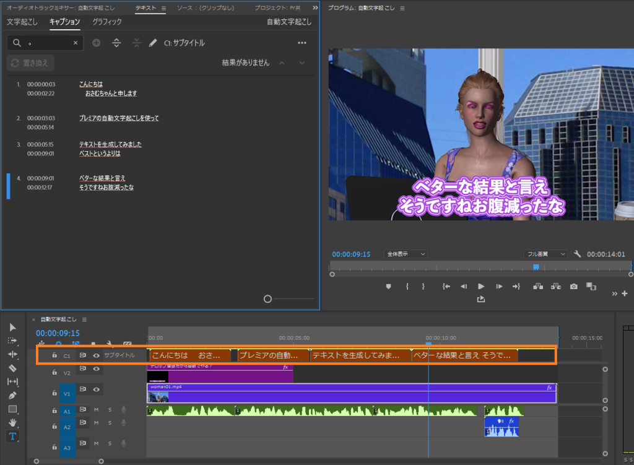Click the 自動文字起こし button
This screenshot has height=465, width=634.
(290, 22)
